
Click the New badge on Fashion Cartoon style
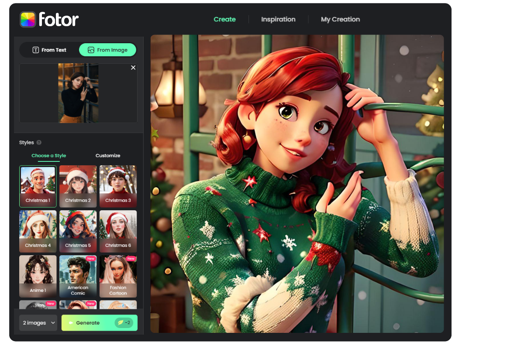click(x=131, y=258)
